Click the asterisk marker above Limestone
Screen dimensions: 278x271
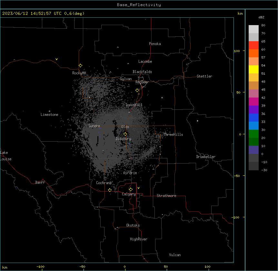tap(49, 111)
